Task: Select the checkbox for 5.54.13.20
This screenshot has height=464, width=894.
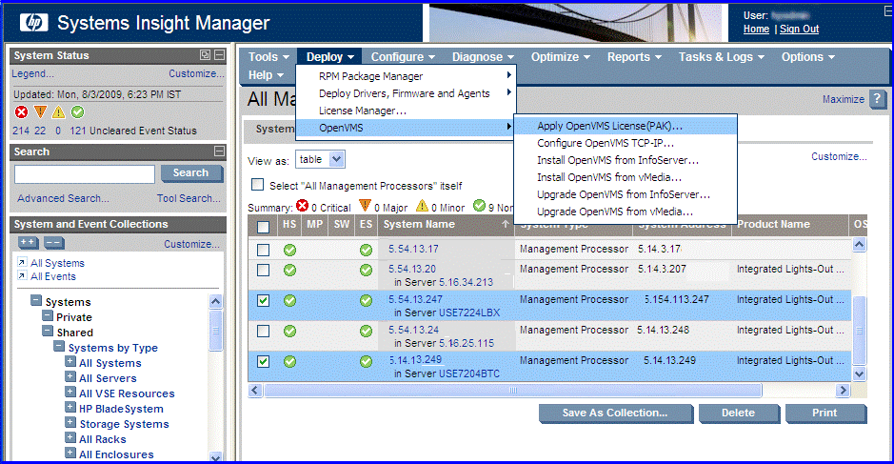Action: tap(263, 270)
